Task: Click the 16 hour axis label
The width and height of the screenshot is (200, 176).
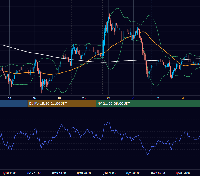Action: 34,98
